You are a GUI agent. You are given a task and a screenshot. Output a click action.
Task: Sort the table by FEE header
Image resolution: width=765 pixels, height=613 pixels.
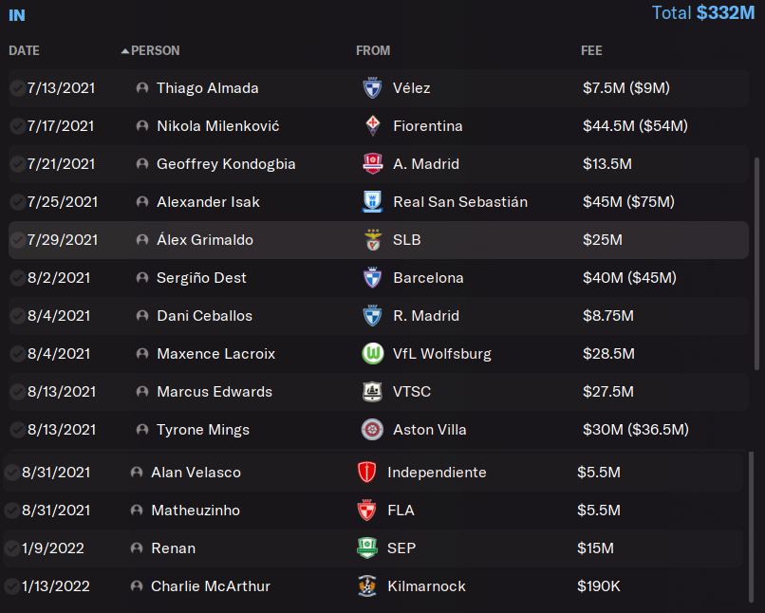pyautogui.click(x=591, y=50)
